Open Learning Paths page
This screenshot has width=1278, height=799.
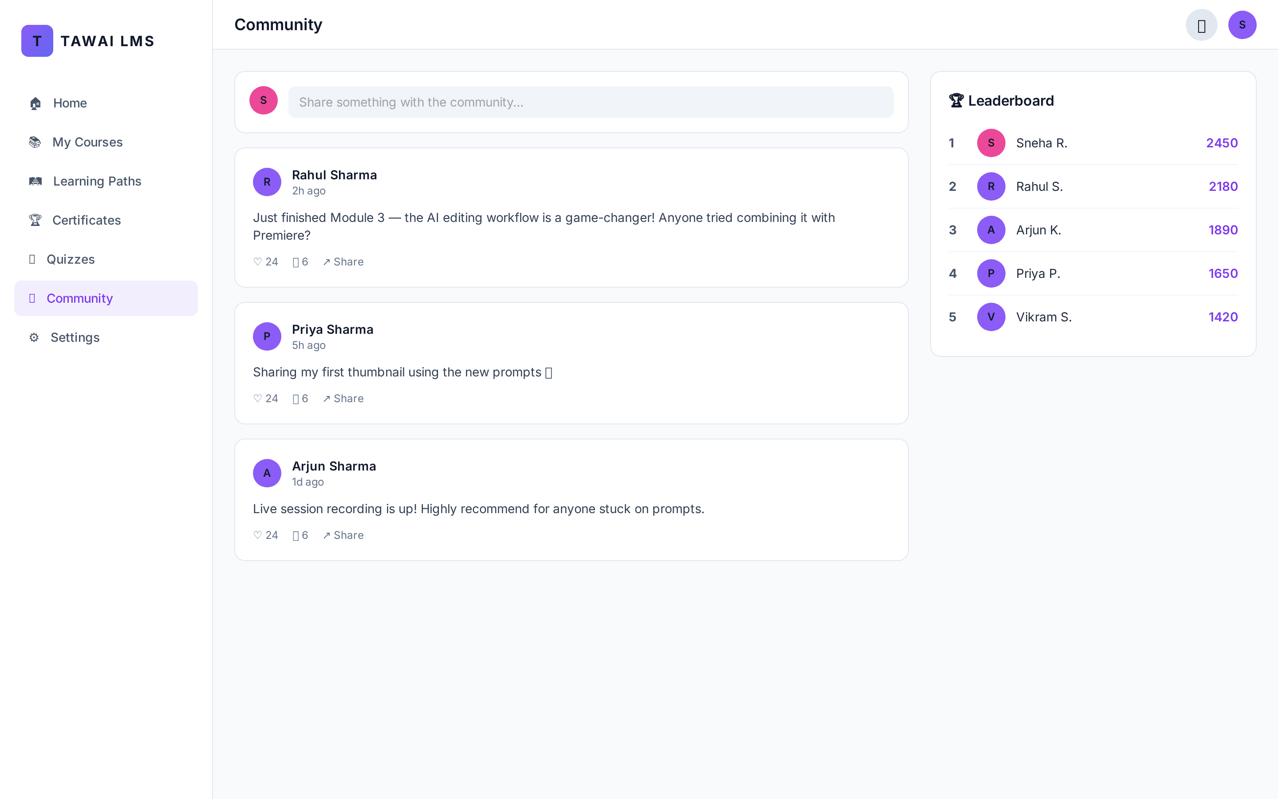tap(106, 181)
